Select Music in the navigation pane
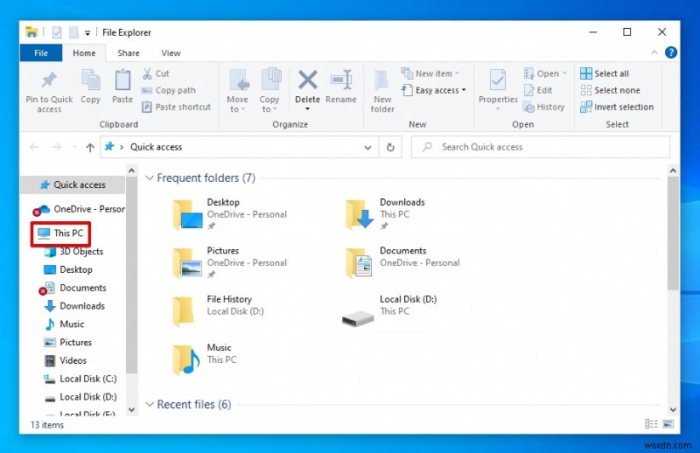Screen dimensions: 700x453 point(64,324)
